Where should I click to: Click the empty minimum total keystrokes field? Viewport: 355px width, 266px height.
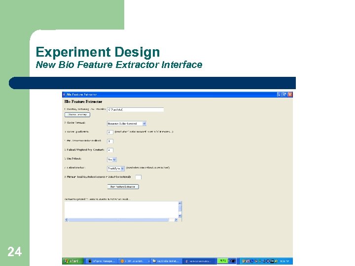138,177
